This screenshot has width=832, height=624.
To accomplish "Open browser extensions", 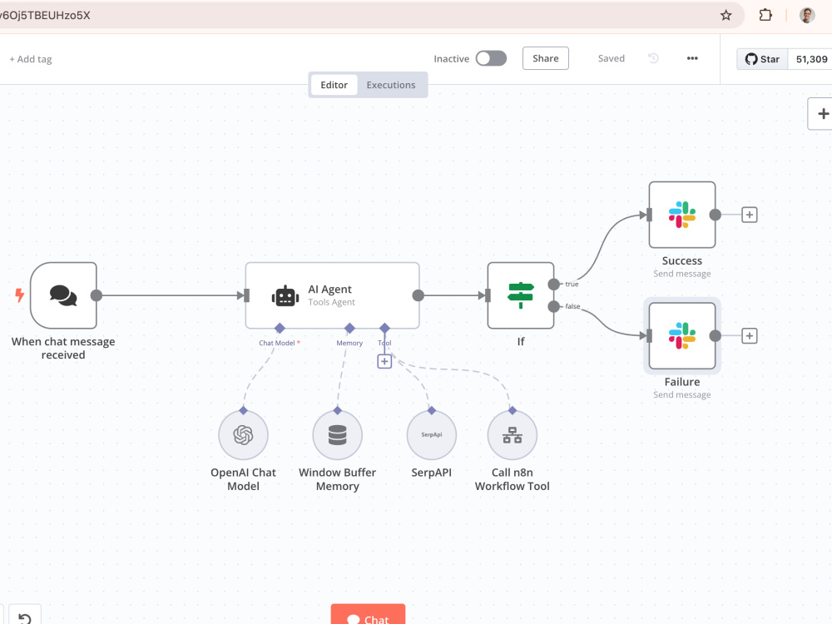I will (765, 15).
